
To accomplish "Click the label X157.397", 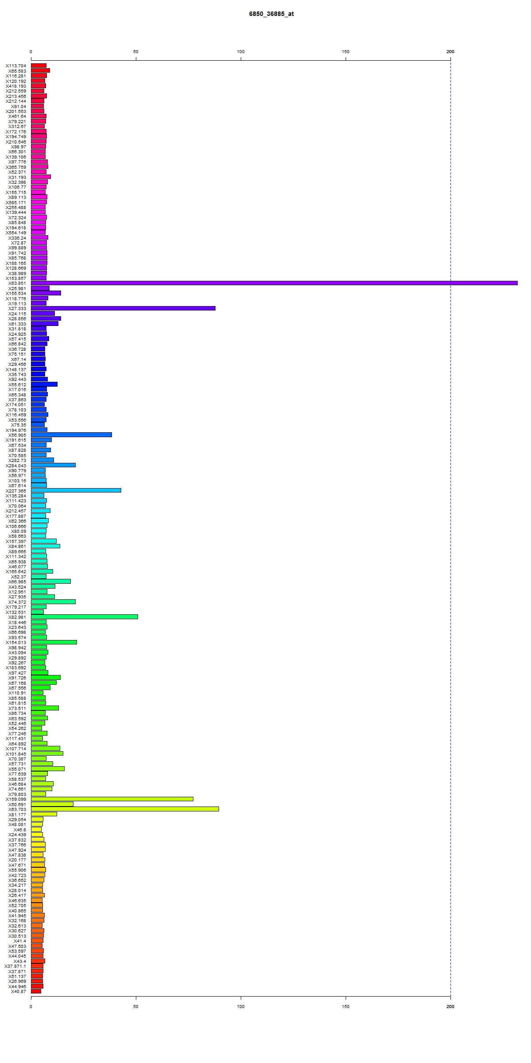I will tap(16, 541).
